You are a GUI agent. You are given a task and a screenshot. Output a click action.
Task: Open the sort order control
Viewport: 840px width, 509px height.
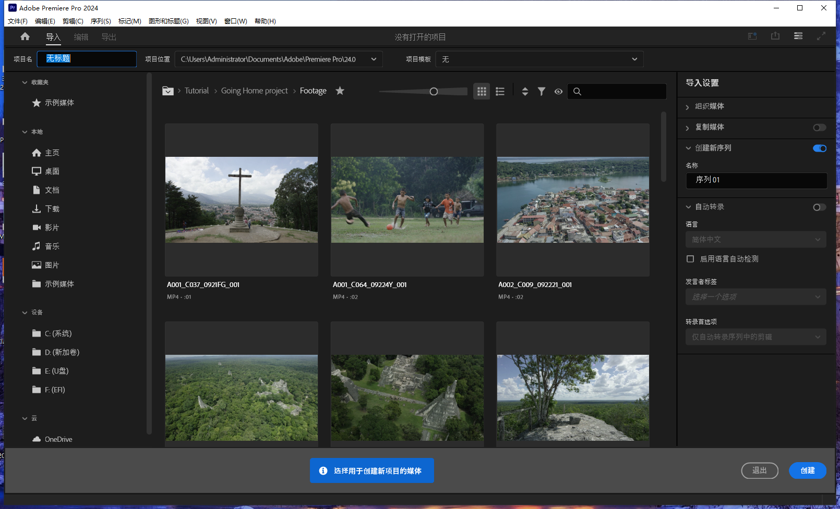click(x=524, y=91)
